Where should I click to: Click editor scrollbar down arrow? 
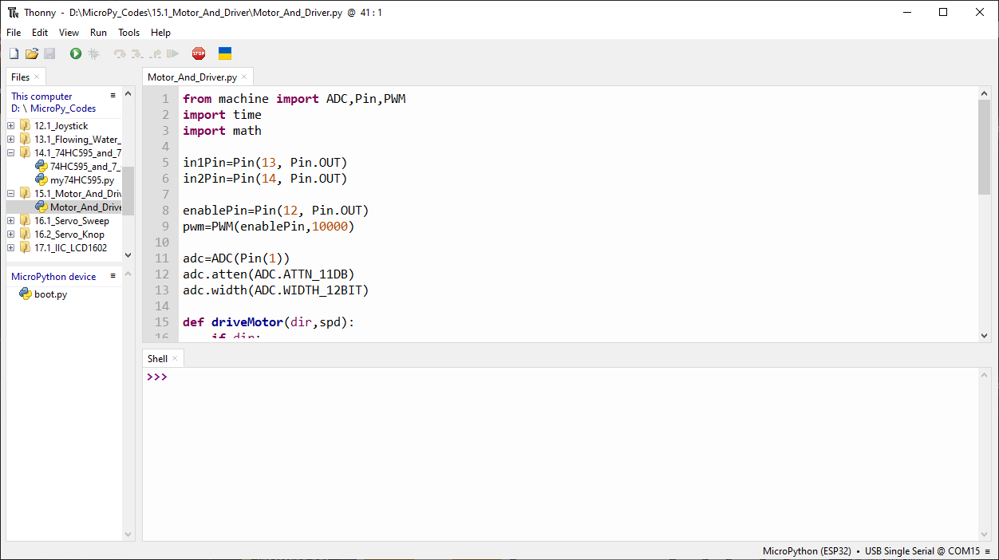point(984,336)
